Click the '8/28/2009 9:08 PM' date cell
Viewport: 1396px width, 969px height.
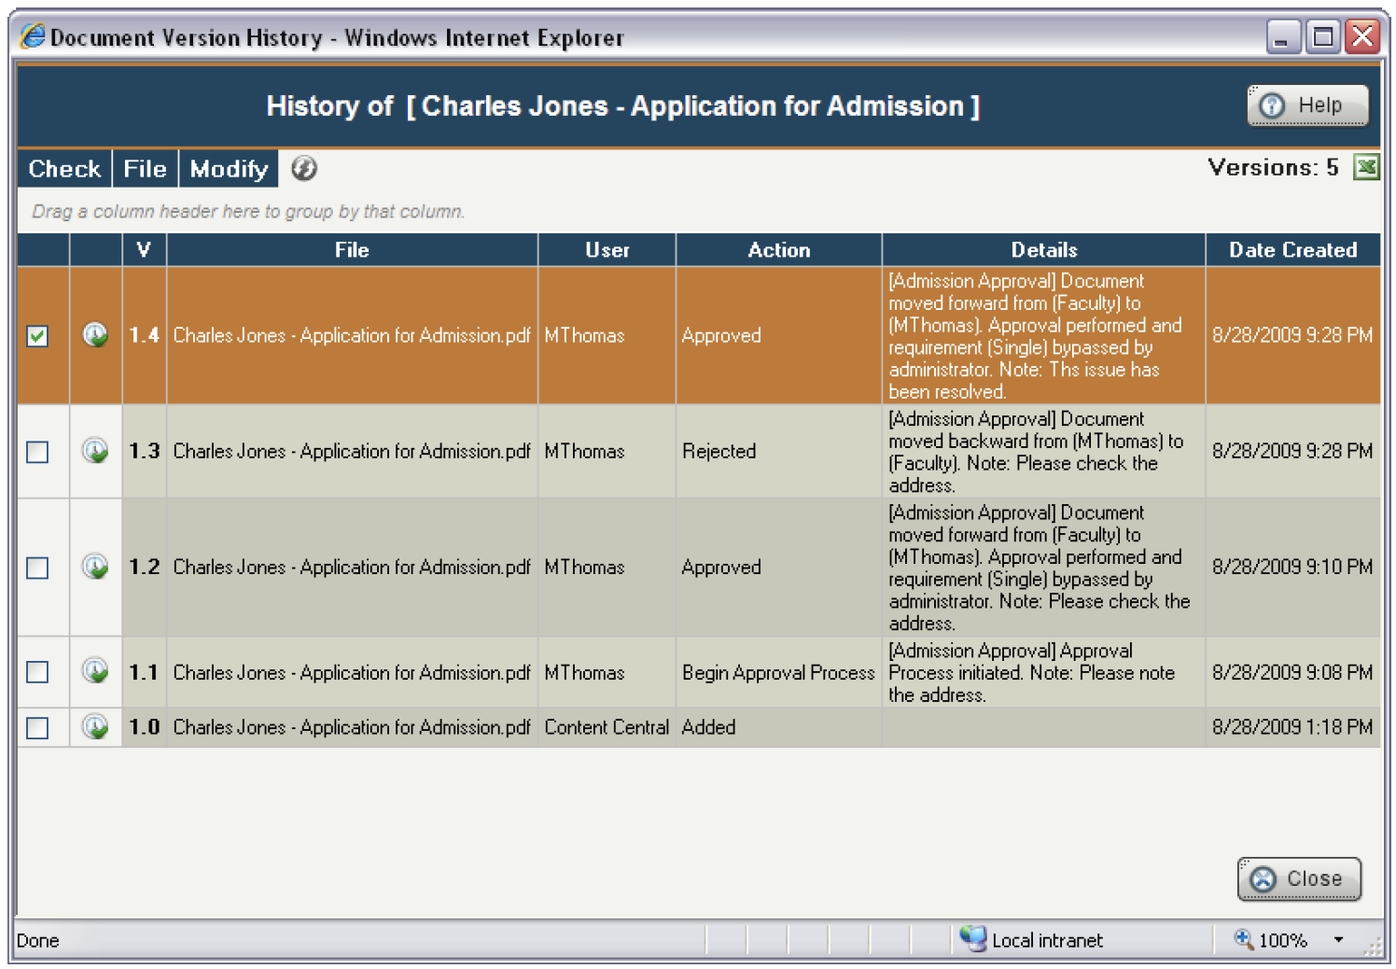pos(1292,672)
